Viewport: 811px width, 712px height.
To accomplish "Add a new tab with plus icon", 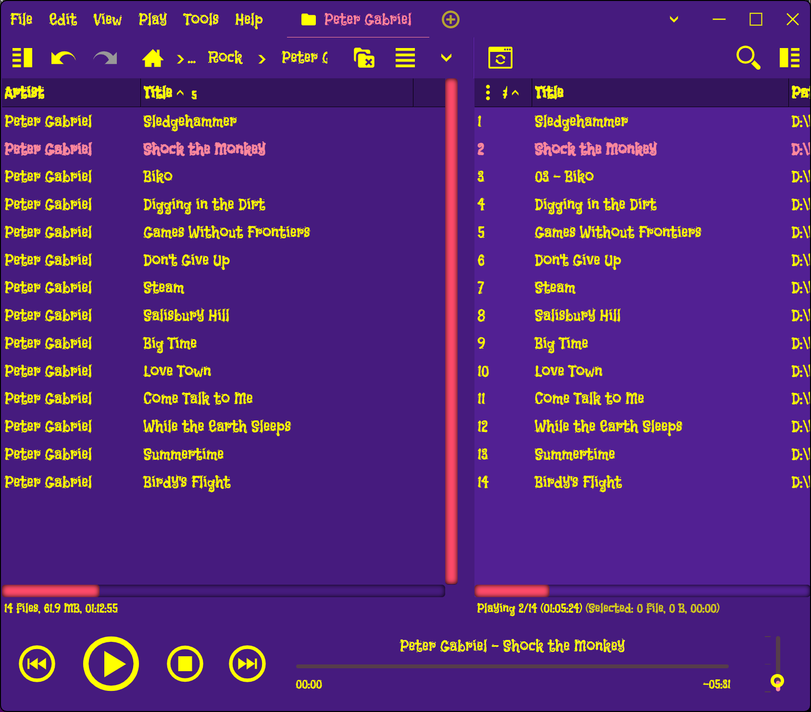I will tap(450, 20).
